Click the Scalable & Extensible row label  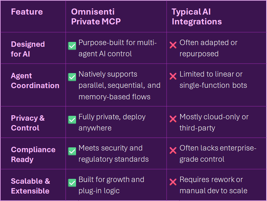(x=30, y=186)
